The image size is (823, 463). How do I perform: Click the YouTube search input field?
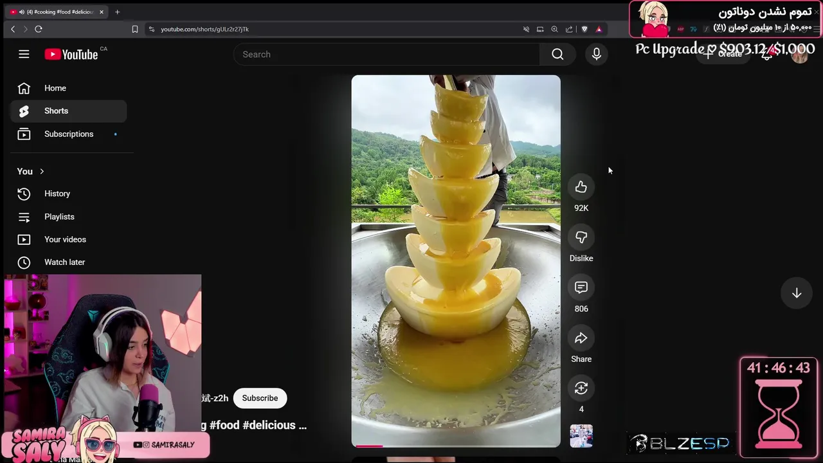pyautogui.click(x=387, y=54)
